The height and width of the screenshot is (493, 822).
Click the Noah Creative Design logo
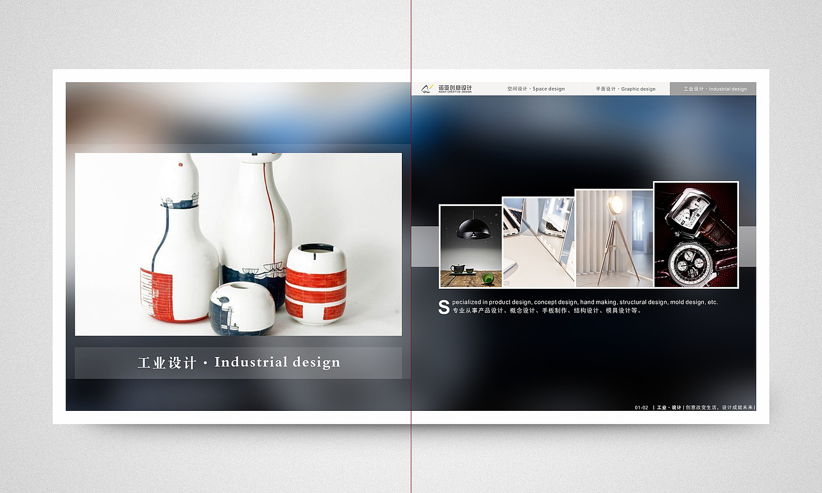coord(447,89)
